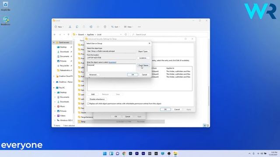This screenshot has height=157, width=280.
Task: Click the Delete trash icon in toolbar
Action: 105,27
